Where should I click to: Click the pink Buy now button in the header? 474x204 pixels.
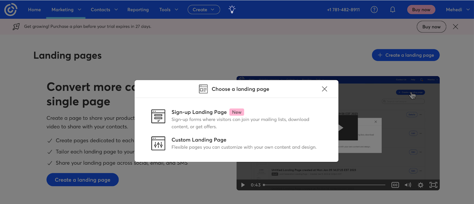point(421,9)
